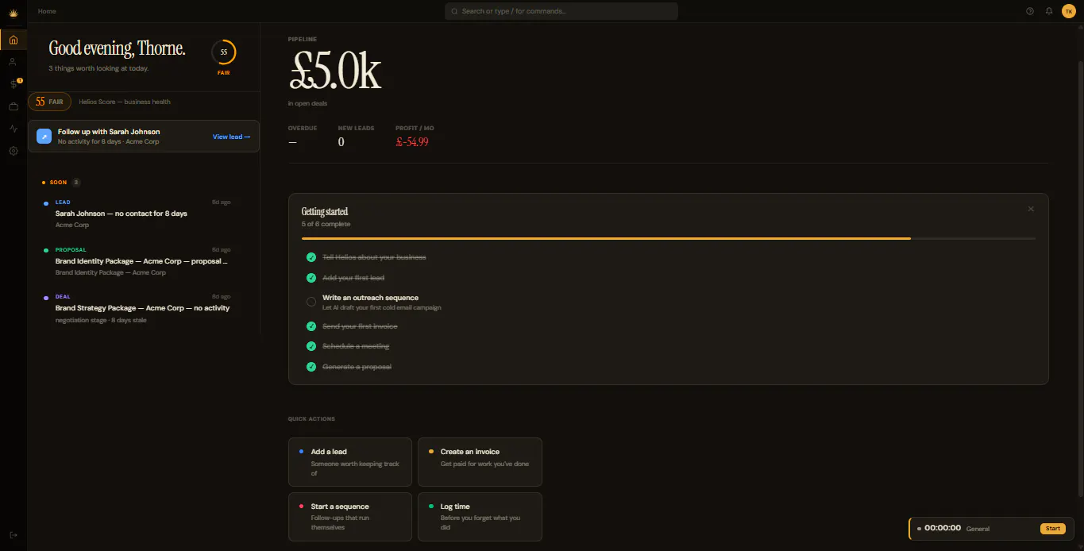The height and width of the screenshot is (551, 1084).
Task: Click the Create an invoice quick action
Action: (x=480, y=462)
